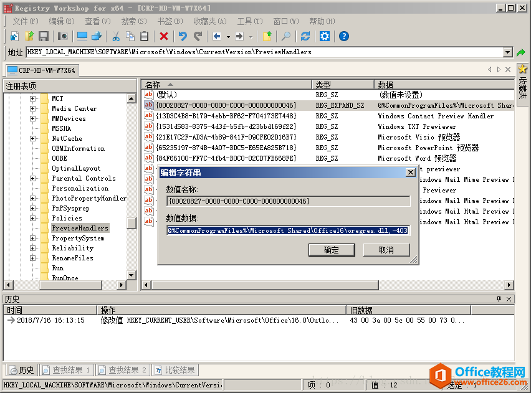Open the address bar dropdown arrow
The height and width of the screenshot is (393, 531).
tap(507, 52)
